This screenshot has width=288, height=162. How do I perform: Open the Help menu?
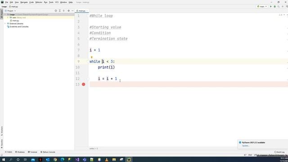click(71, 2)
